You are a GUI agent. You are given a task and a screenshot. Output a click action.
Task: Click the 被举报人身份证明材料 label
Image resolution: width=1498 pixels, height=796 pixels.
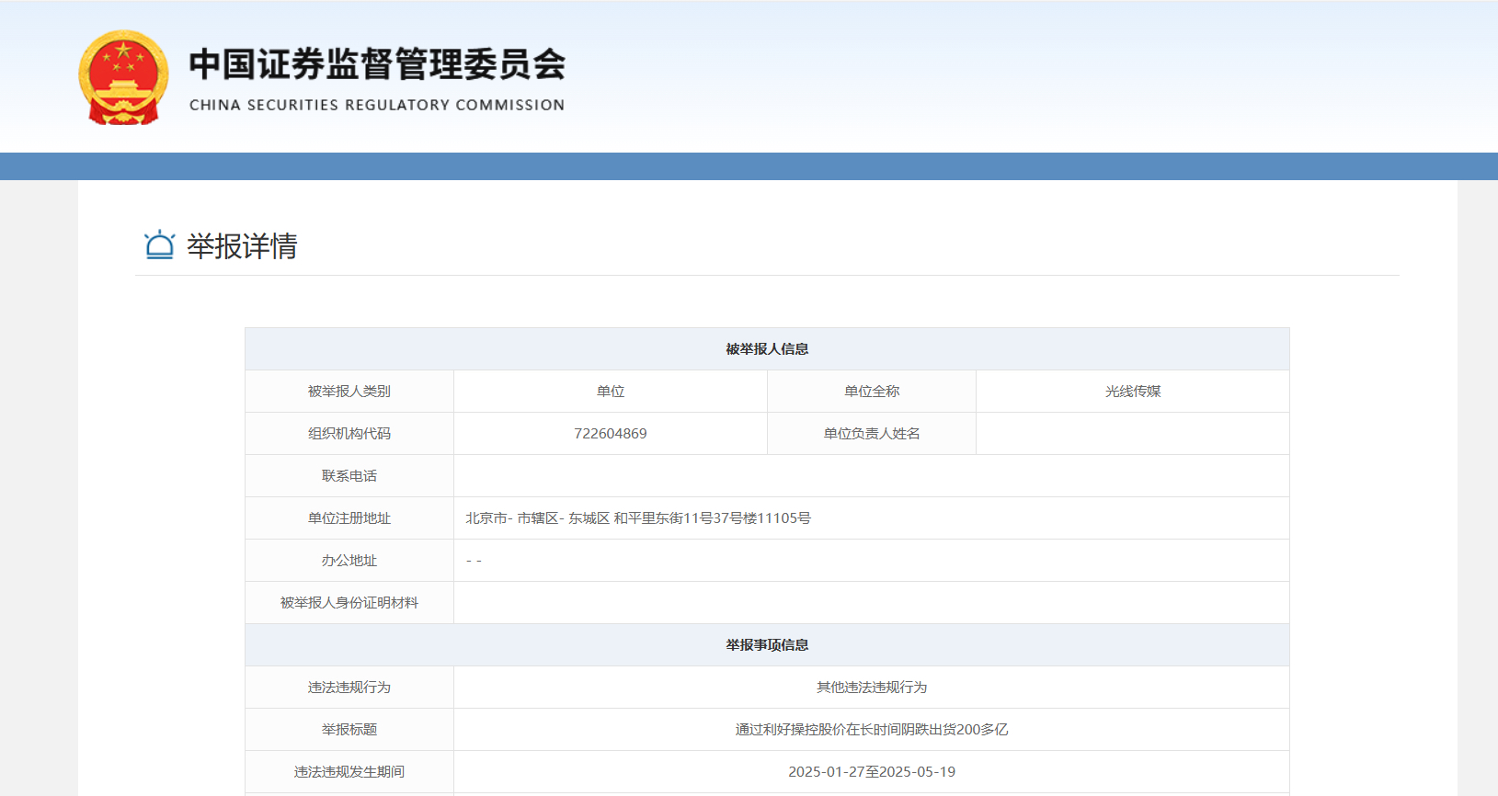point(349,603)
